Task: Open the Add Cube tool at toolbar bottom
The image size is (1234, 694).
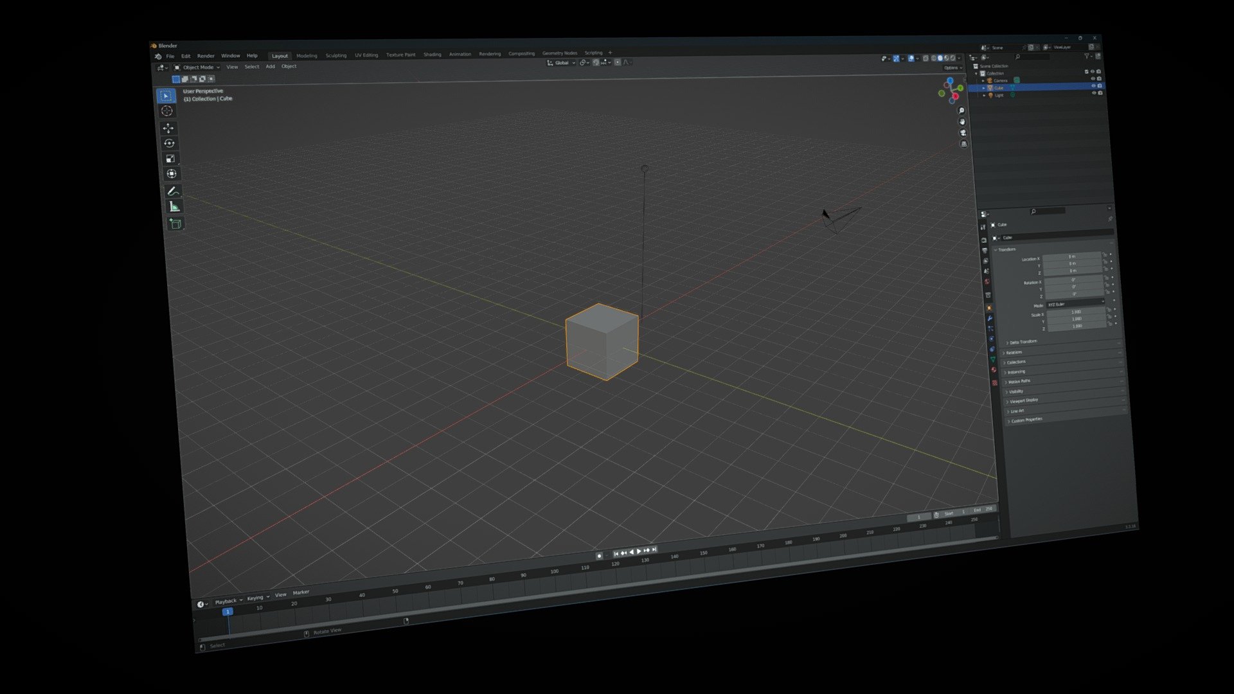Action: click(x=175, y=223)
